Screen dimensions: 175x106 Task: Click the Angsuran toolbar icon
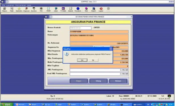[26, 9]
